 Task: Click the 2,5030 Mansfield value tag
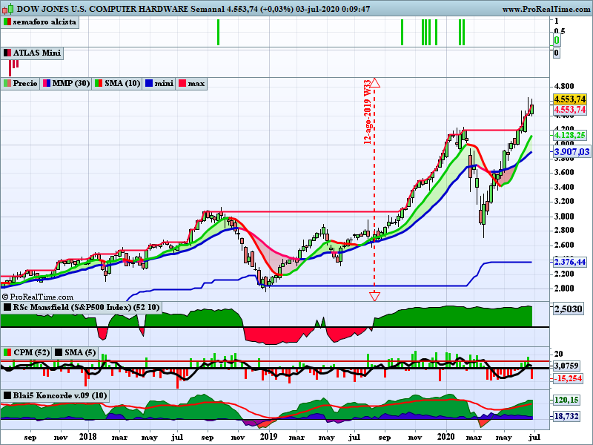pos(568,309)
